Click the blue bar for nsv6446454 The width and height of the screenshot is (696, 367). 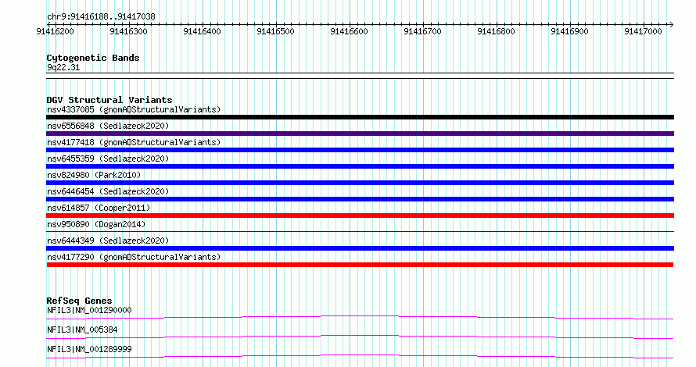tap(360, 199)
